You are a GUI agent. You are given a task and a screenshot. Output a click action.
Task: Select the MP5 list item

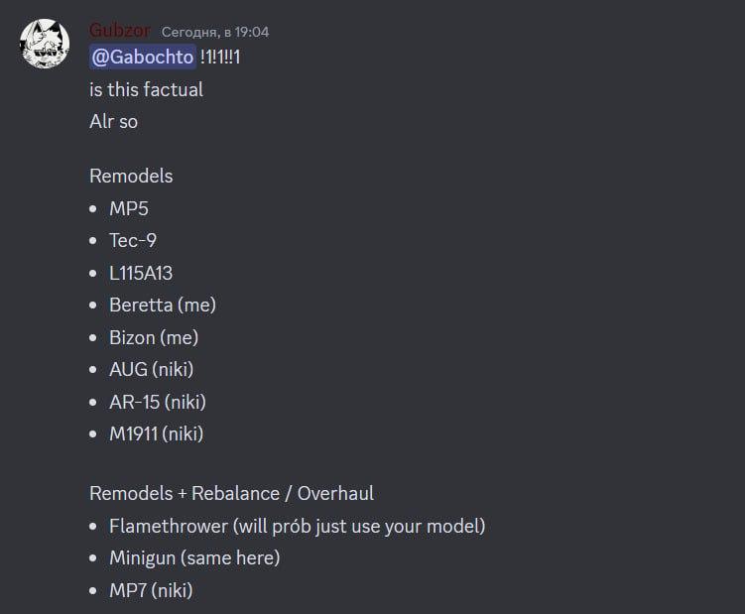pos(129,208)
